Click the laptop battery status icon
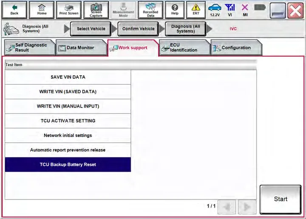306x219 pixels. [x=260, y=8]
